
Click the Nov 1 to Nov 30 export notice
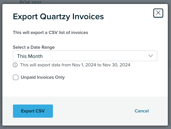click(x=75, y=65)
